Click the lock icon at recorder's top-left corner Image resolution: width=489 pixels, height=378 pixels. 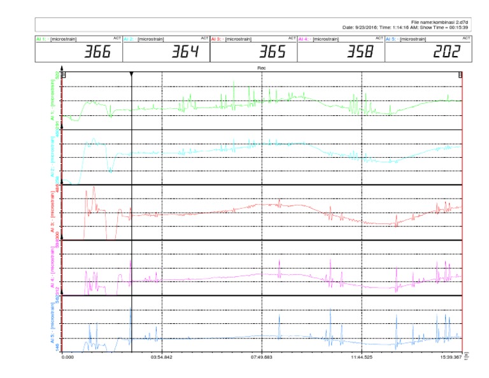pos(64,75)
